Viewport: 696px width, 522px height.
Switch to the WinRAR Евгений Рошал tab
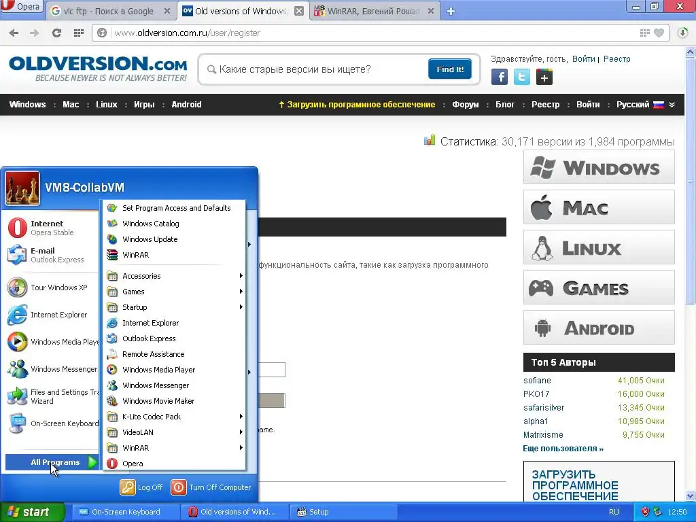(374, 11)
